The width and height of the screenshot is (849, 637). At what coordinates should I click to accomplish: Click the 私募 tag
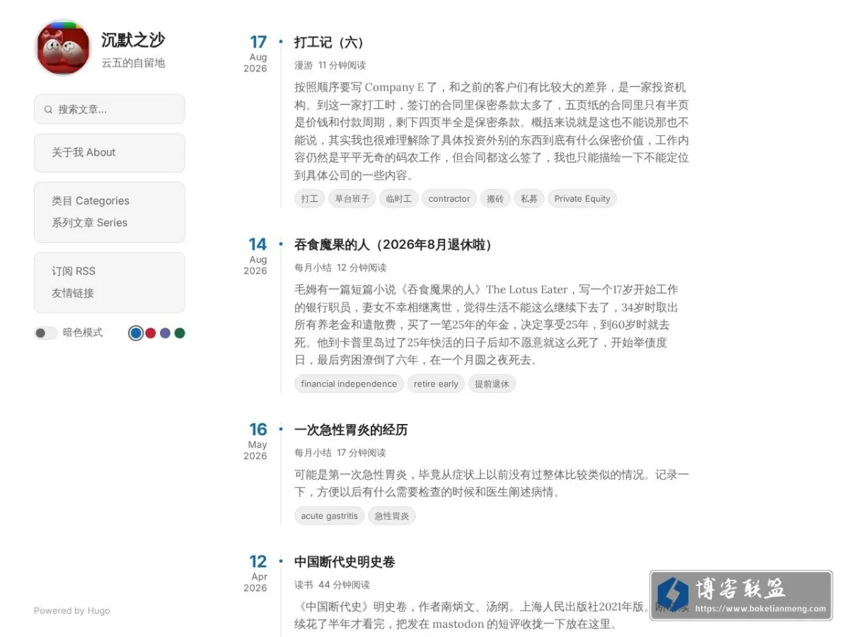(x=529, y=199)
